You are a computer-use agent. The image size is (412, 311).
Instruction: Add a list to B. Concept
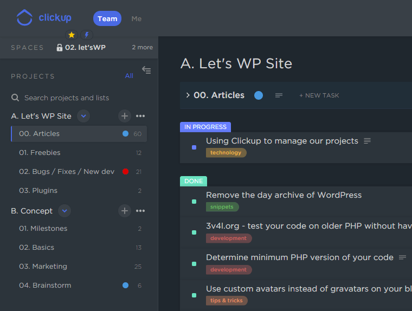[x=125, y=211]
